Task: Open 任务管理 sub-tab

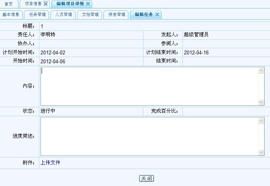Action: 37,15
